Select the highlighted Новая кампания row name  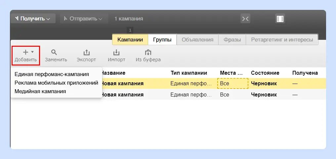pyautogui.click(x=122, y=83)
